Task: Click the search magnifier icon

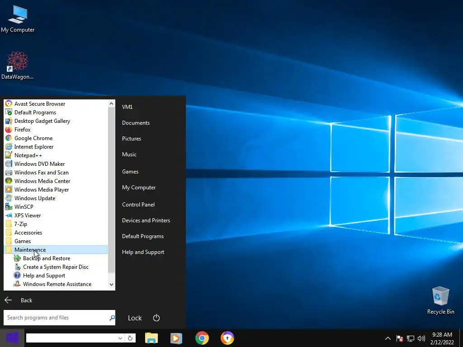Action: click(x=112, y=318)
